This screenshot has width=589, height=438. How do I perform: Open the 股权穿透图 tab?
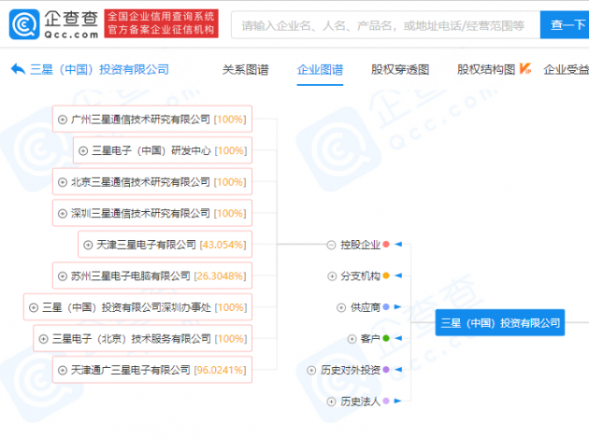coord(400,69)
